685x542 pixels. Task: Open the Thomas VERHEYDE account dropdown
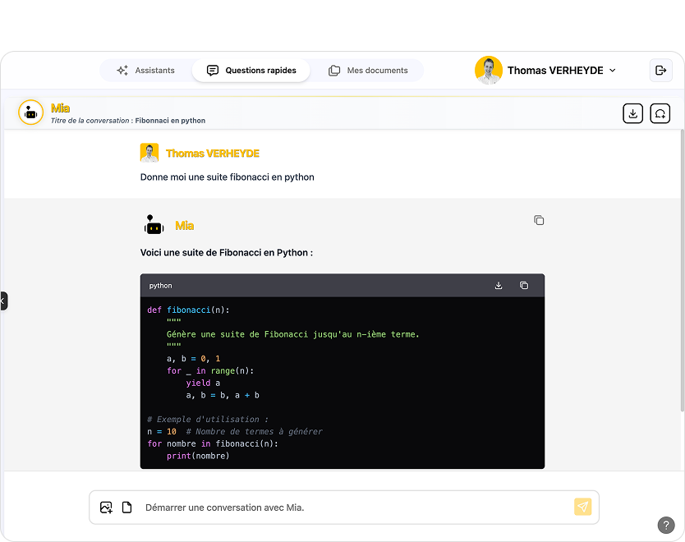[x=612, y=71]
